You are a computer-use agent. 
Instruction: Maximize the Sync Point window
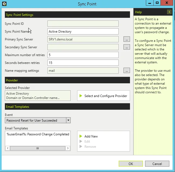coord(157,3)
